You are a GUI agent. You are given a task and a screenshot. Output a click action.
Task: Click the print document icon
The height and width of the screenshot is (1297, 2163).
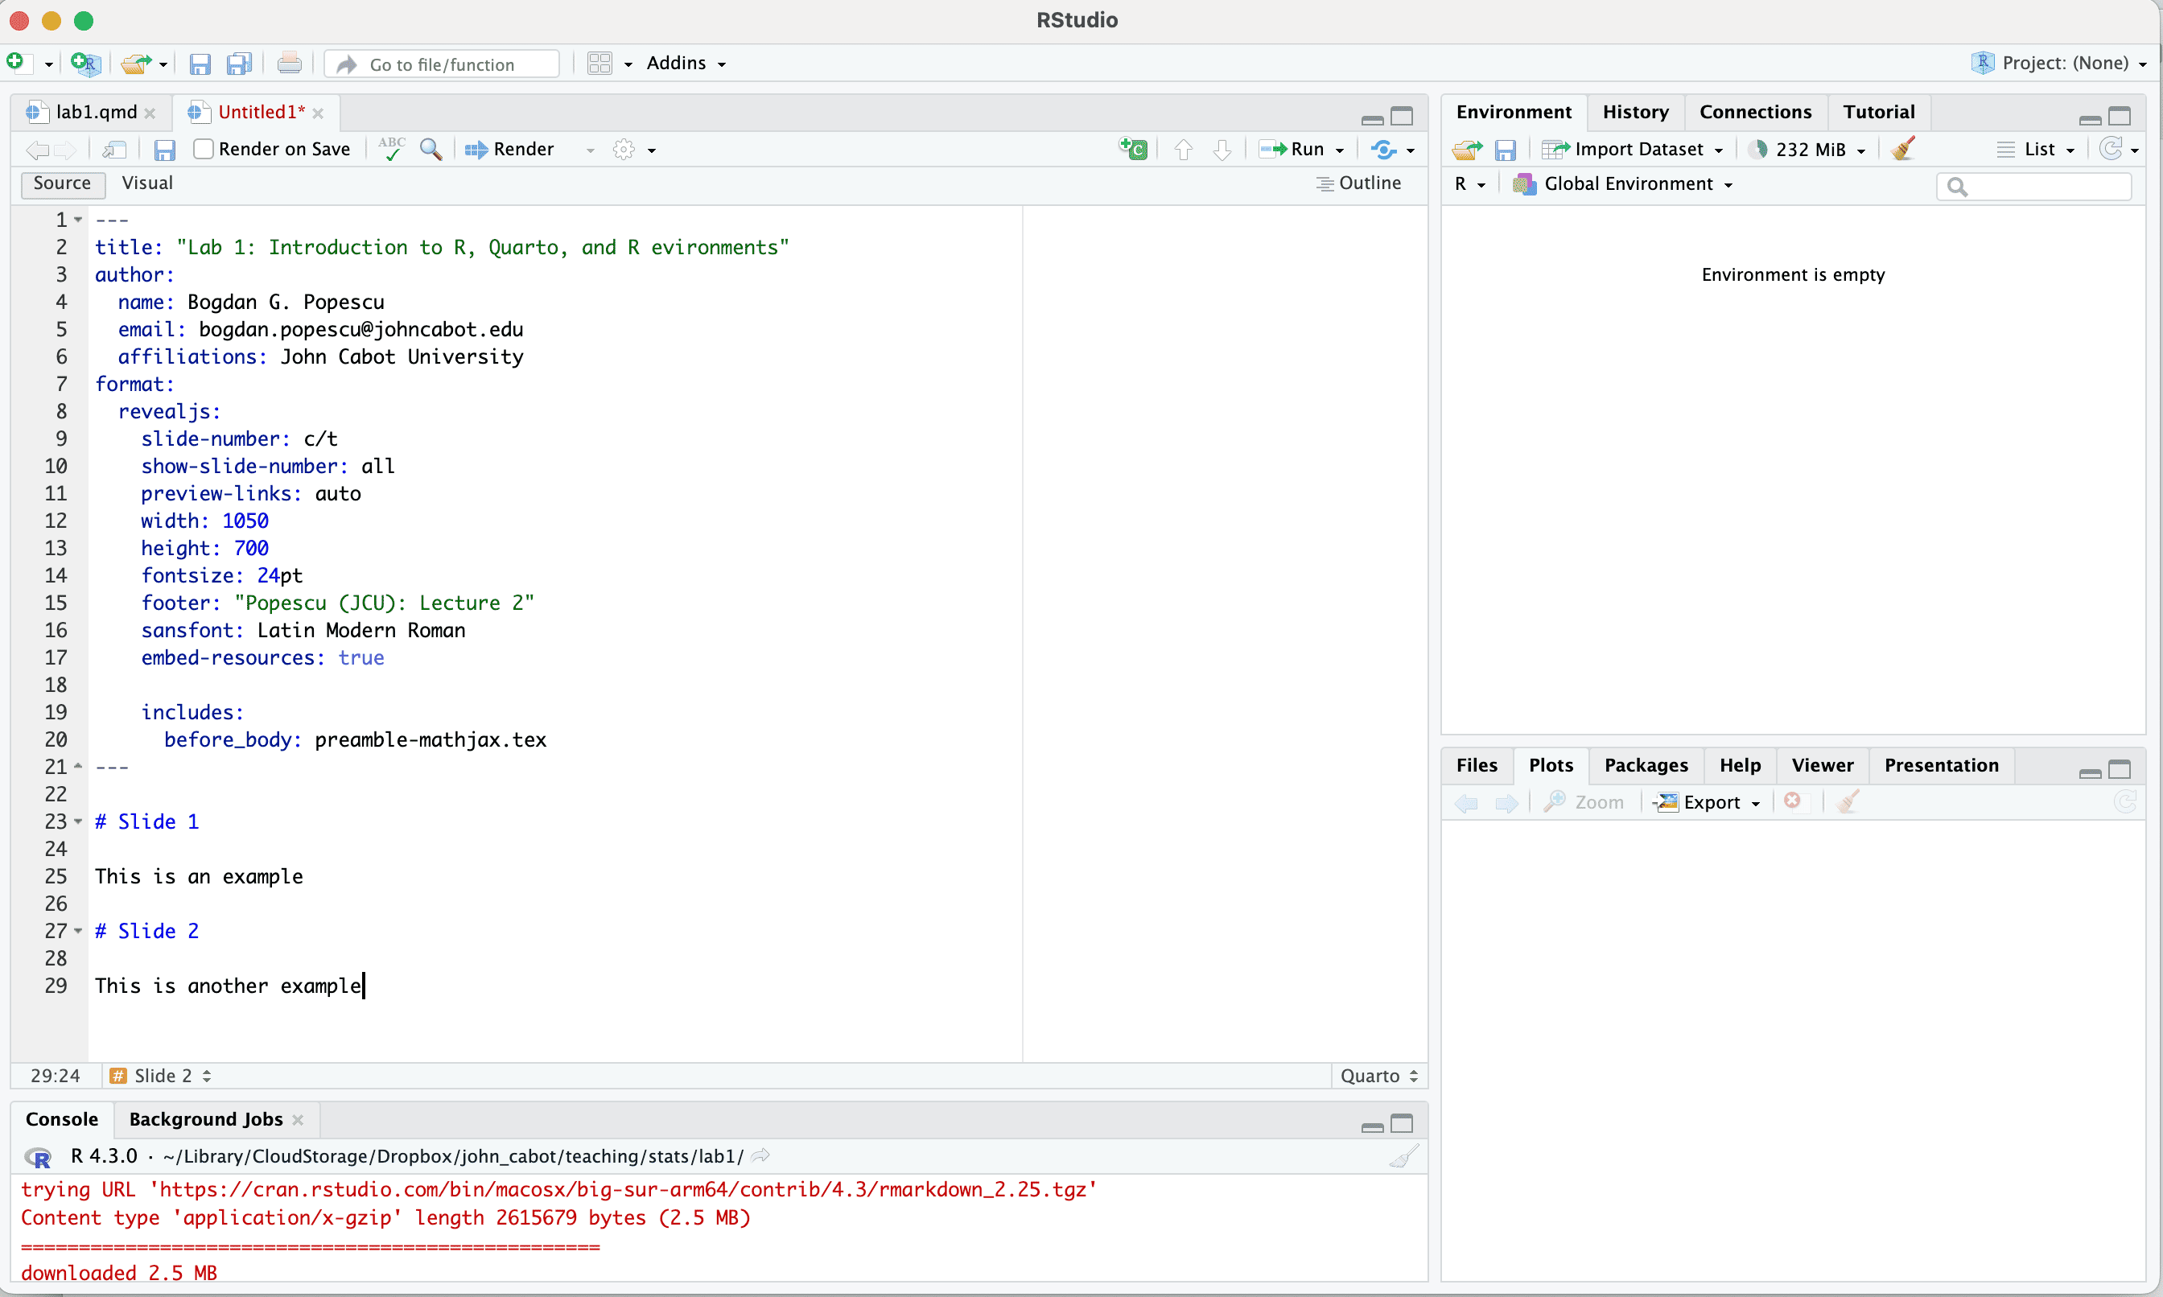click(x=289, y=64)
